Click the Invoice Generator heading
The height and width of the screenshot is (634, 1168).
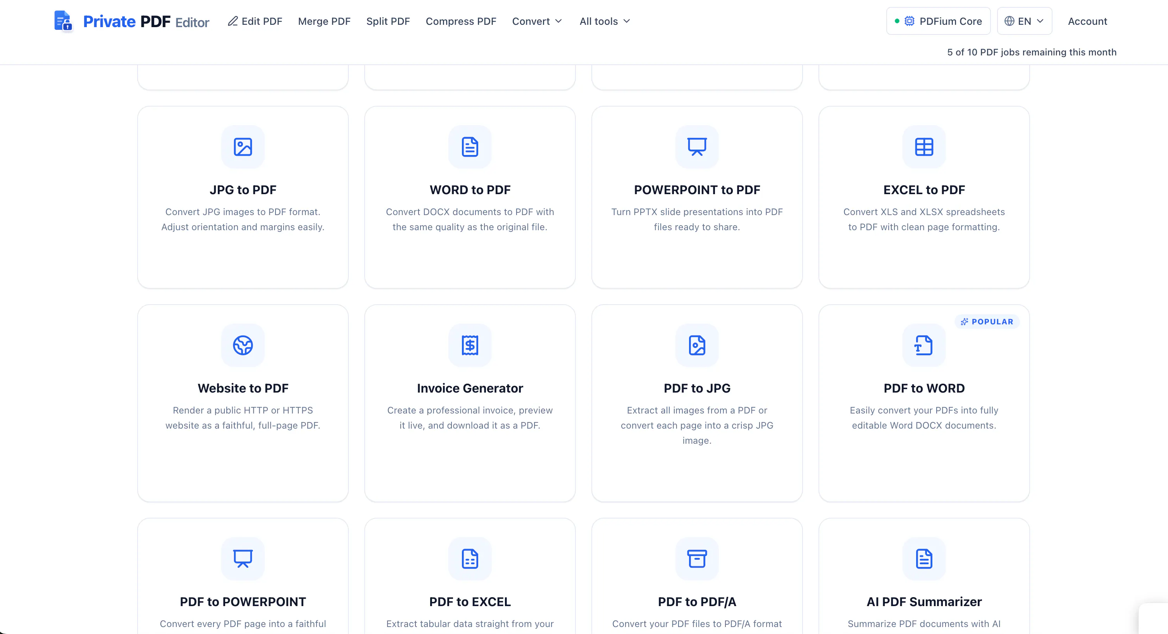470,388
